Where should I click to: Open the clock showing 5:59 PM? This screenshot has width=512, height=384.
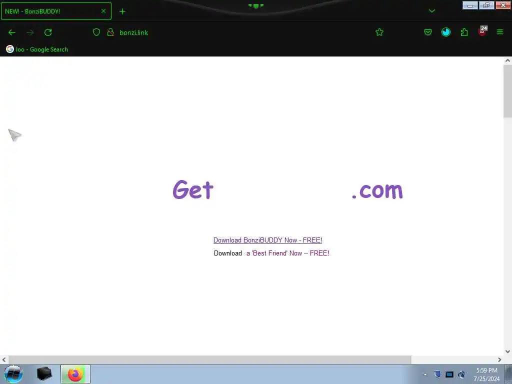tap(486, 374)
